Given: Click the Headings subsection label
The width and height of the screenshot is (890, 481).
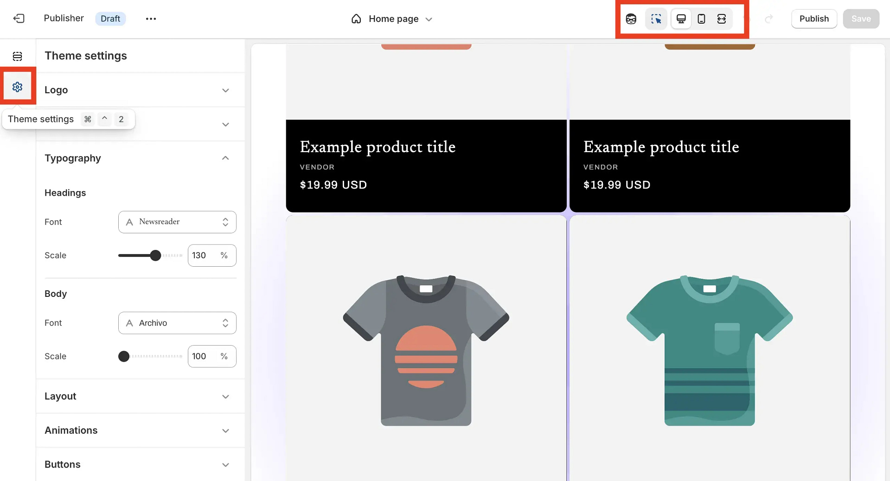Looking at the screenshot, I should coord(65,193).
